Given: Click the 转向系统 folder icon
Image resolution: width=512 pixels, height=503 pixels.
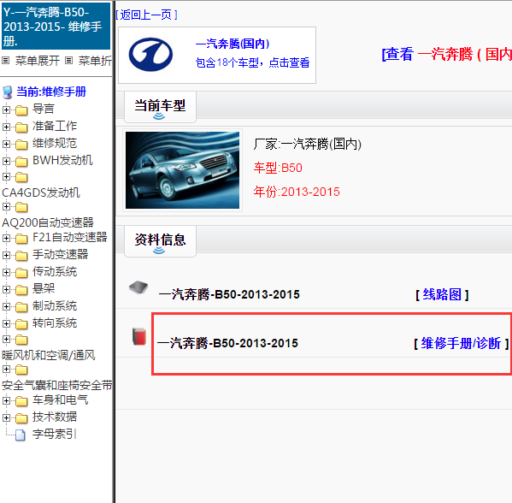Looking at the screenshot, I should 21,324.
